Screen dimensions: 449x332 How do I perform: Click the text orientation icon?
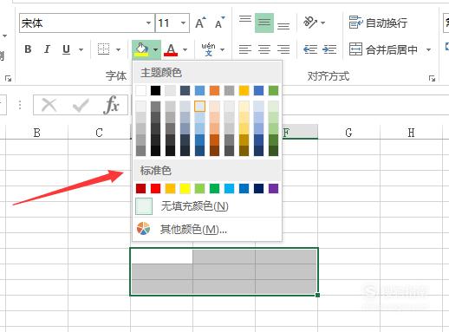click(310, 23)
